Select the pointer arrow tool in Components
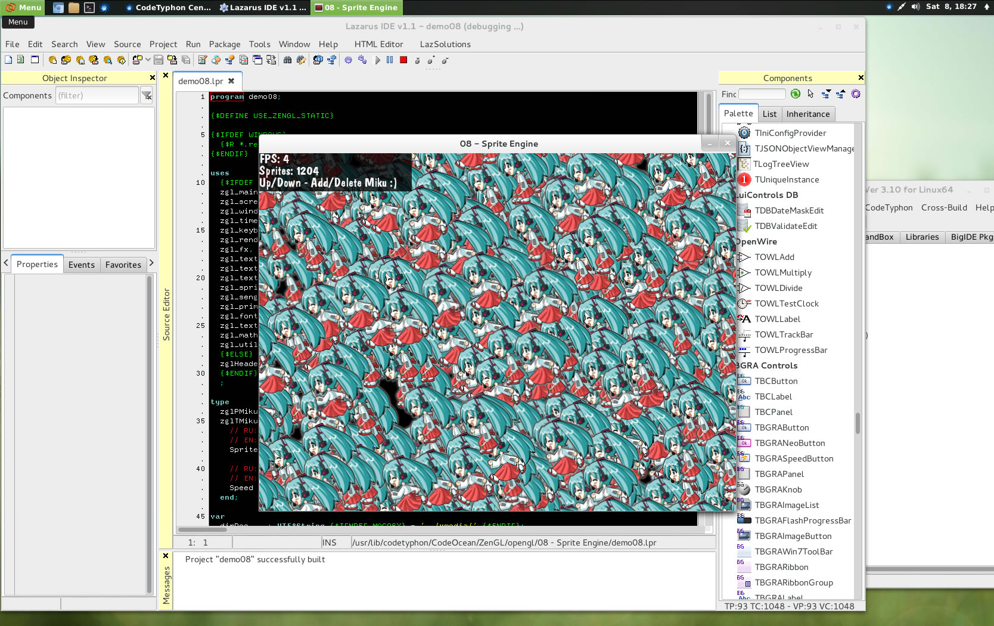 (810, 94)
